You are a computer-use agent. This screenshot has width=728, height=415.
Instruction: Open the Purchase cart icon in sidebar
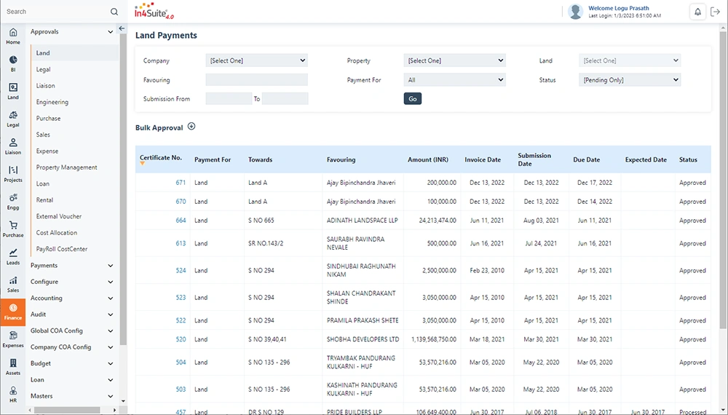coord(13,229)
